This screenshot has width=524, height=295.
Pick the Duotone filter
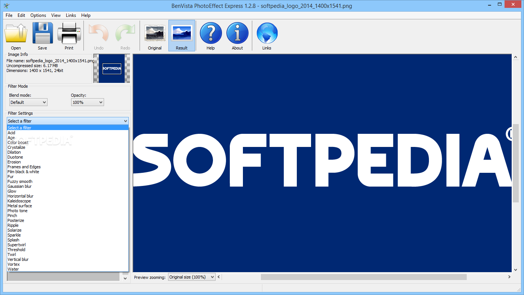click(68, 157)
